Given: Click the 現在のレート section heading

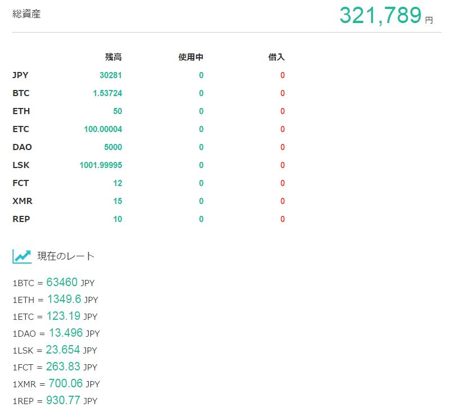Looking at the screenshot, I should (x=66, y=256).
